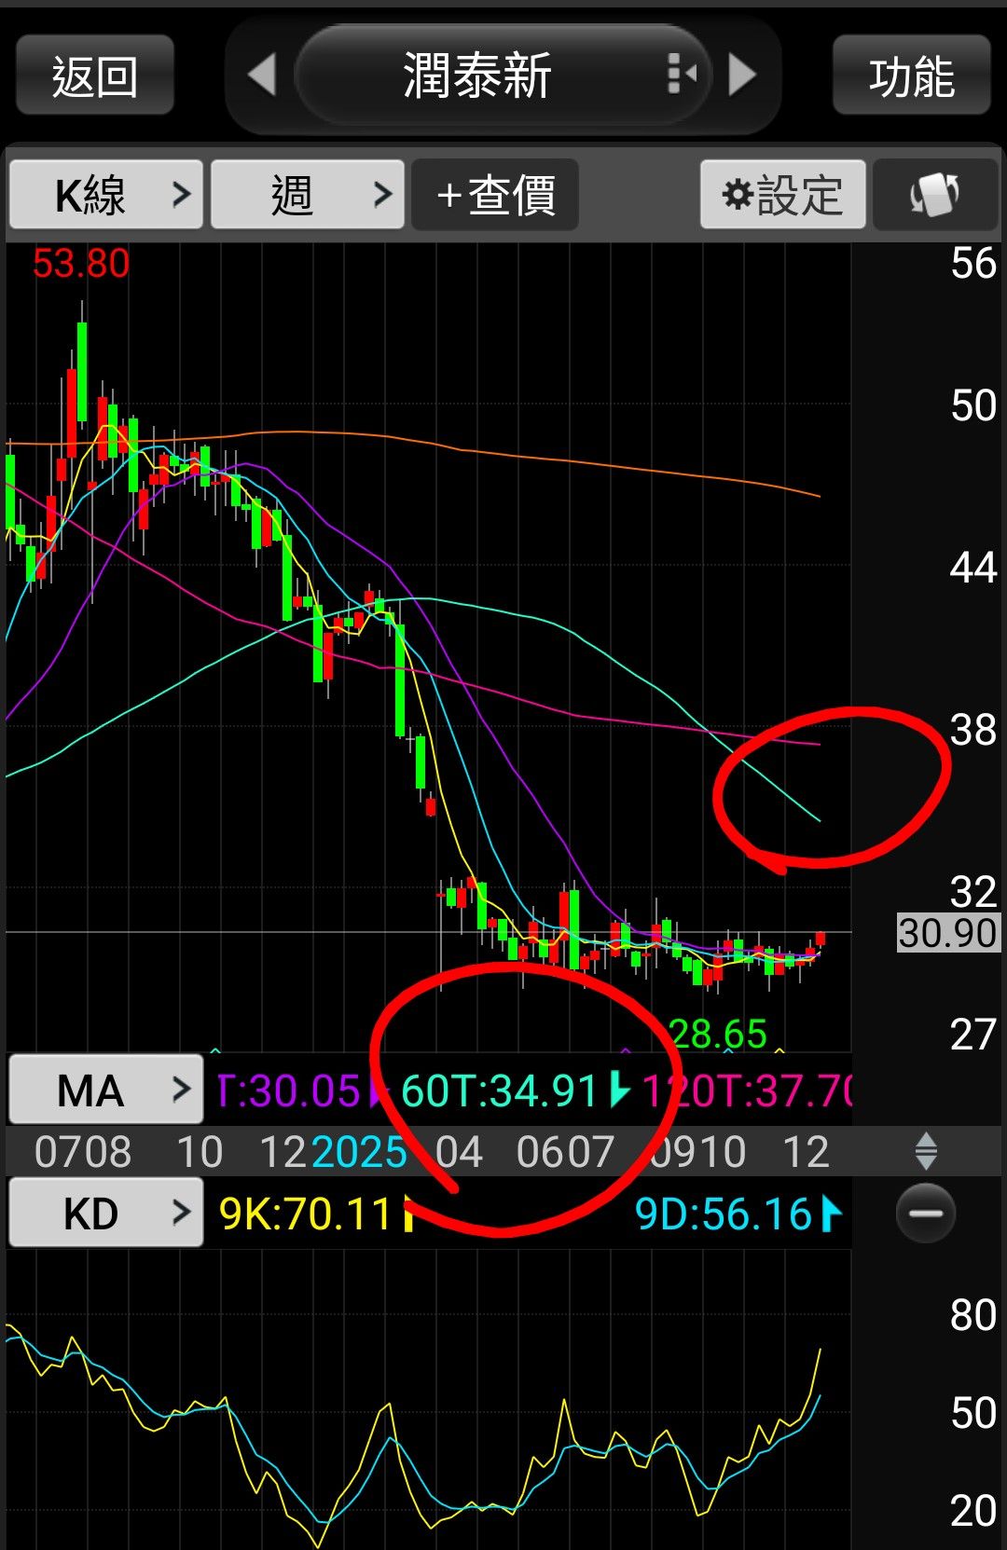Tap the 0607 date marker on time axis
The image size is (1007, 1550).
pyautogui.click(x=565, y=1152)
